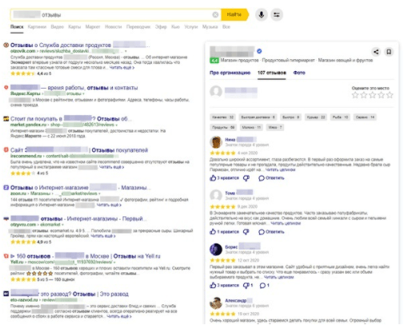Switch to the Картинки search tab
Image resolution: width=404 pixels, height=329 pixels.
pos(37,27)
